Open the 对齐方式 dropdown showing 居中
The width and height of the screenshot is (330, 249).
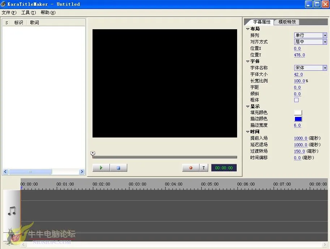click(x=325, y=42)
